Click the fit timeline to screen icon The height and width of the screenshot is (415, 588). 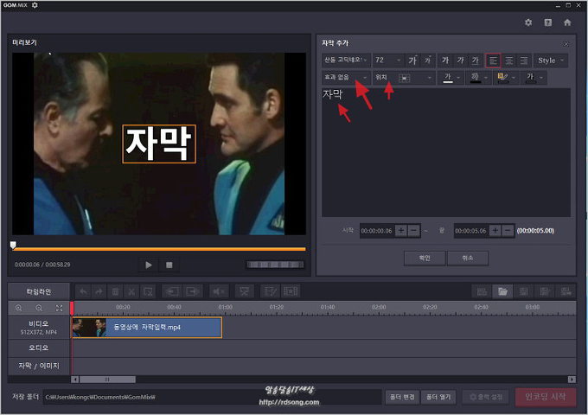coord(59,308)
